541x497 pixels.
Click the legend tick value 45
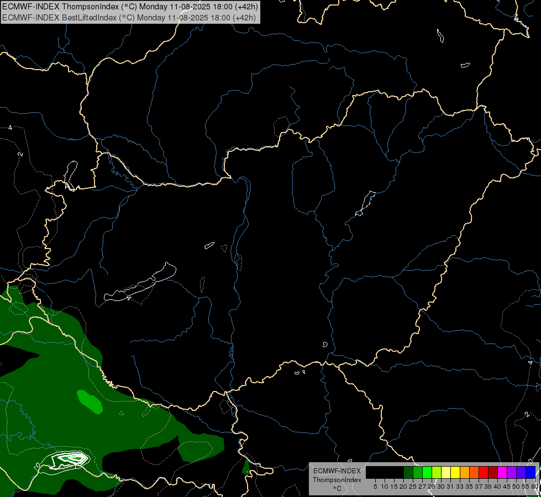(x=507, y=487)
